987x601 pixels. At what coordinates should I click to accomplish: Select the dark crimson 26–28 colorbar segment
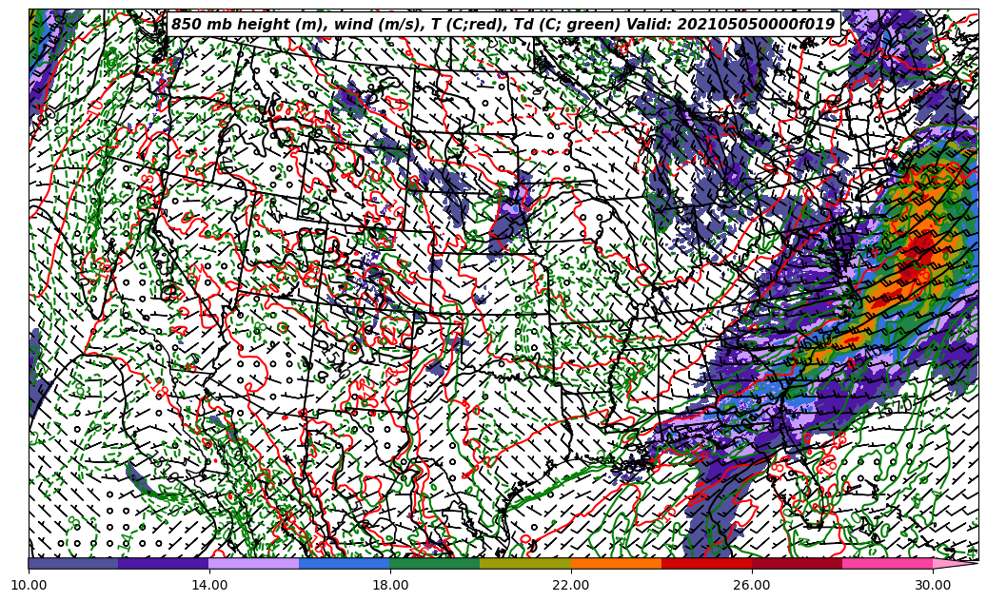coord(797,564)
